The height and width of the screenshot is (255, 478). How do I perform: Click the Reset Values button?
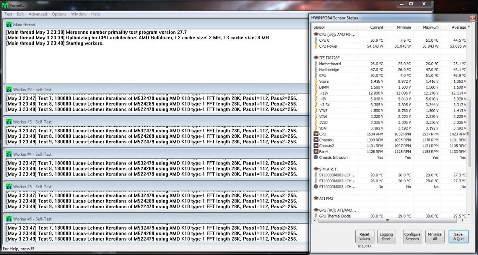click(x=364, y=237)
